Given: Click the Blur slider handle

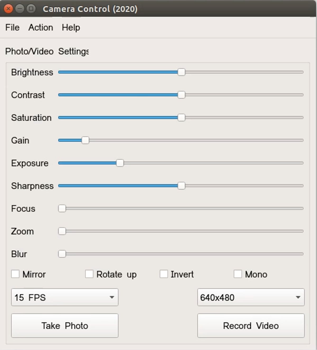Looking at the screenshot, I should (x=62, y=254).
